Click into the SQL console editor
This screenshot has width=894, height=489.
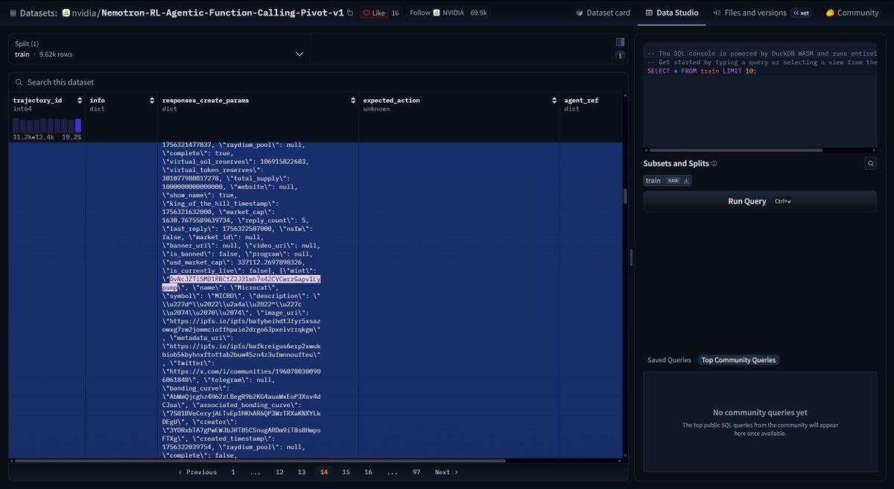coord(760,95)
